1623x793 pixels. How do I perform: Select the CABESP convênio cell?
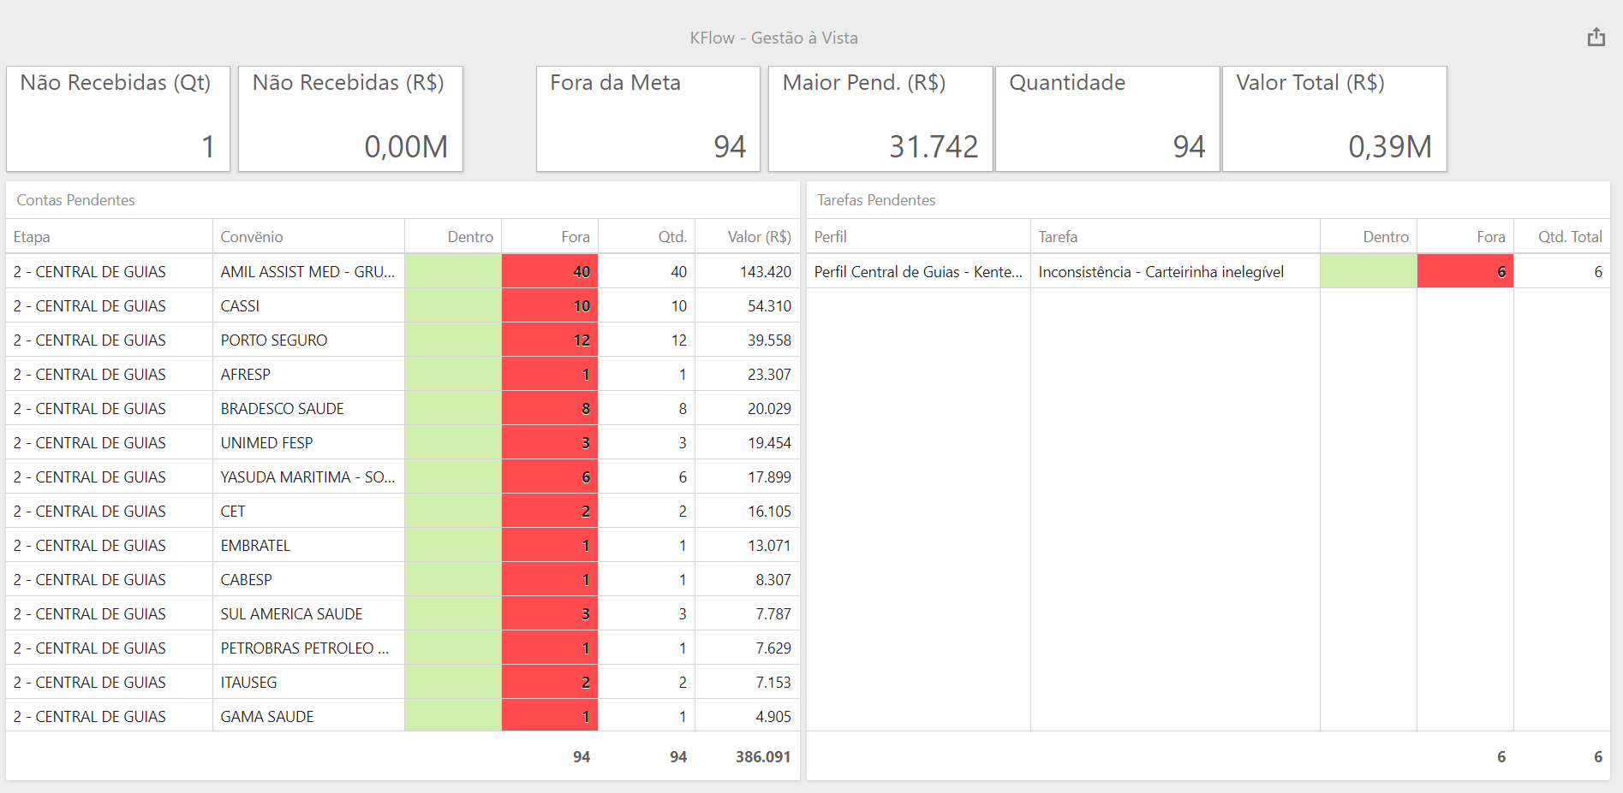(308, 579)
